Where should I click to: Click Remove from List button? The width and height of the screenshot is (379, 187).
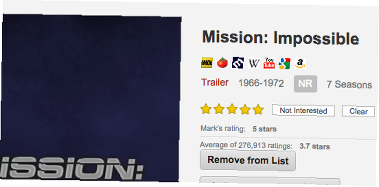[248, 161]
